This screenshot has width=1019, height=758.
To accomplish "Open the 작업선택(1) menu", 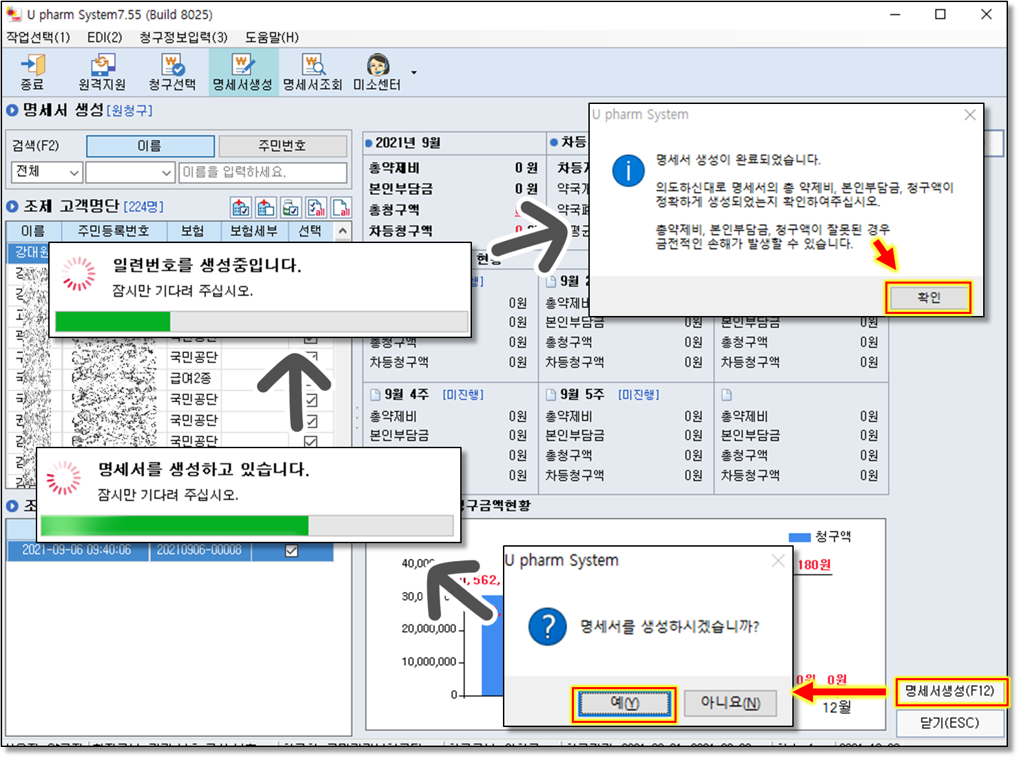I will point(39,37).
